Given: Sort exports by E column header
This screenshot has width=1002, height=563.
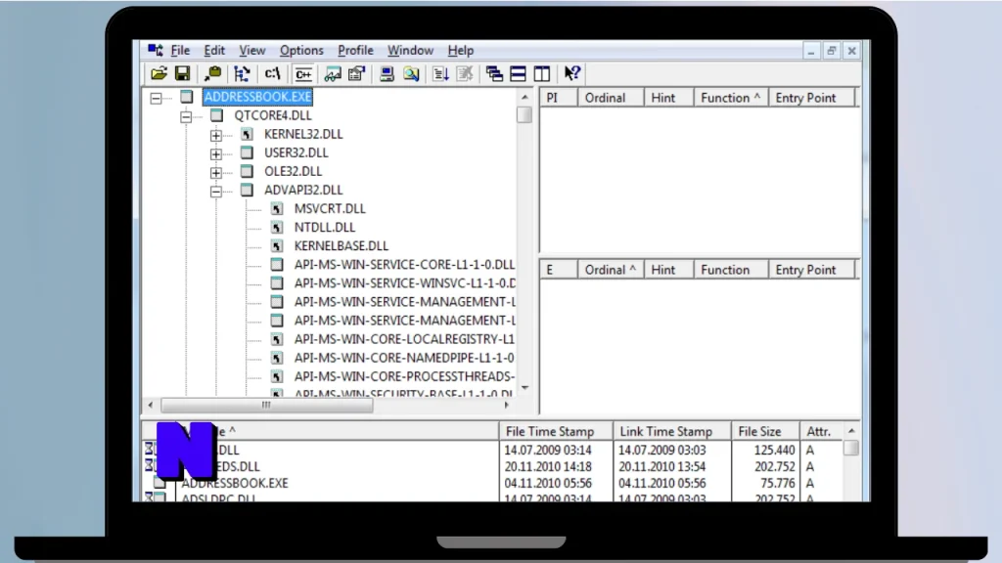Looking at the screenshot, I should [559, 270].
